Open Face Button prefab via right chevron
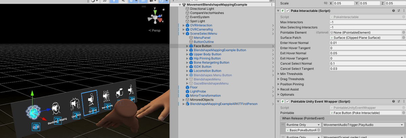The image size is (406, 138). (273, 46)
